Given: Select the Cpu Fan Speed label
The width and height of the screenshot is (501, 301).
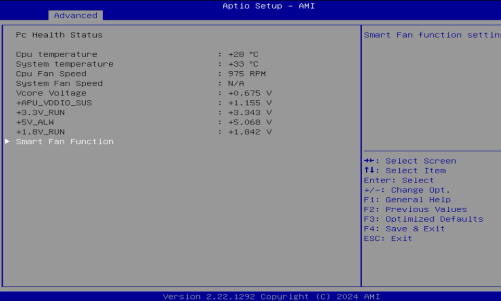Looking at the screenshot, I should [51, 74].
